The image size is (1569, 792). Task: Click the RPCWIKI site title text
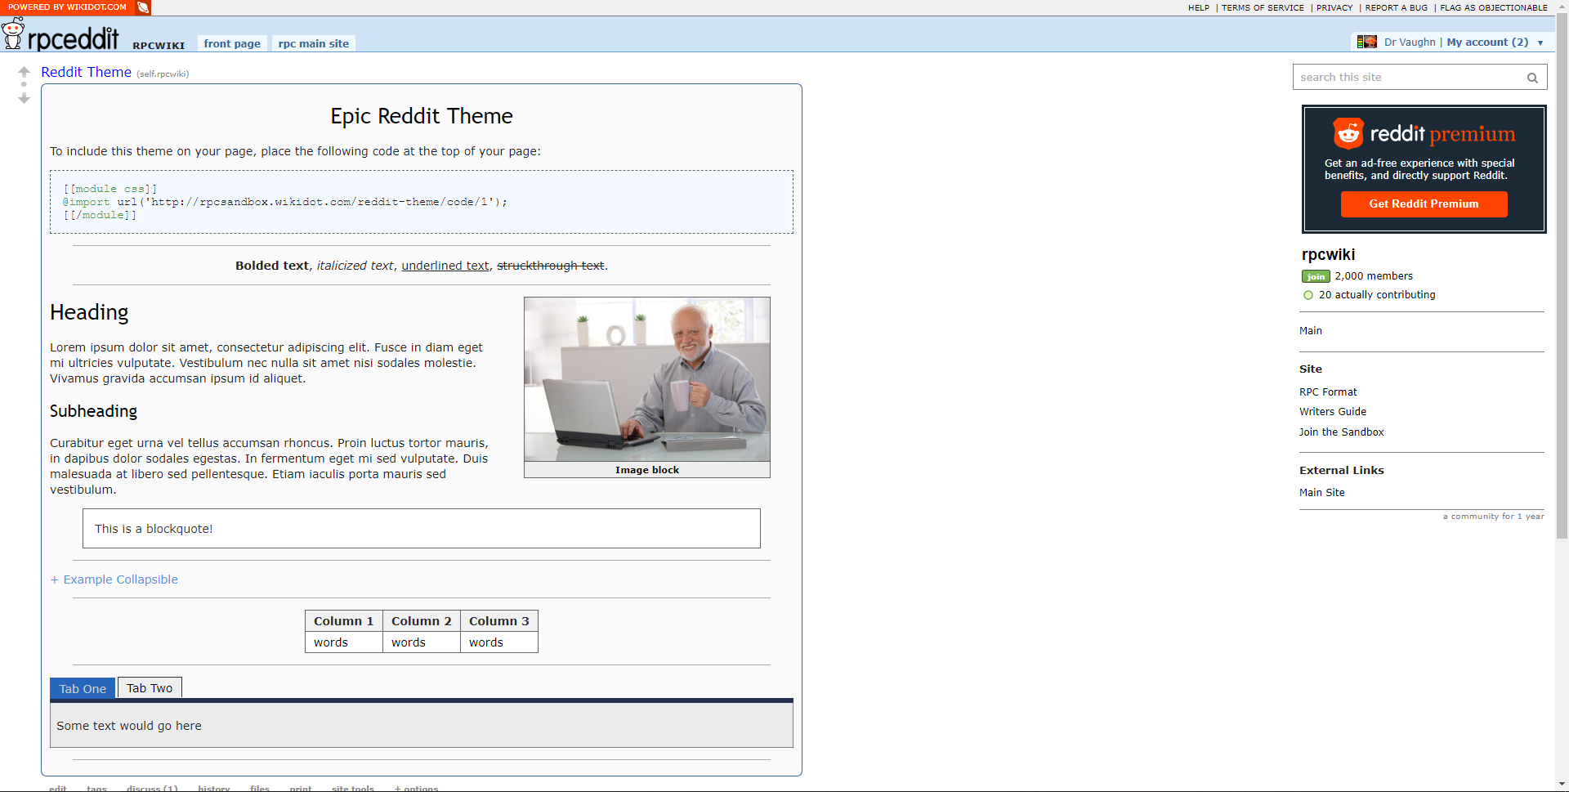point(159,46)
